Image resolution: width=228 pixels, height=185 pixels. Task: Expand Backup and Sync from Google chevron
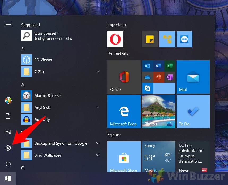tap(98, 143)
